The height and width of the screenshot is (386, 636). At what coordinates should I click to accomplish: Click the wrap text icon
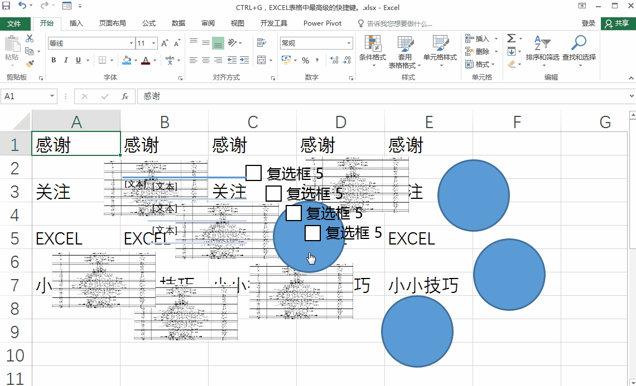pyautogui.click(x=262, y=42)
